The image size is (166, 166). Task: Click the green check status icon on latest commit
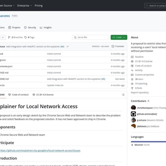[67, 47]
